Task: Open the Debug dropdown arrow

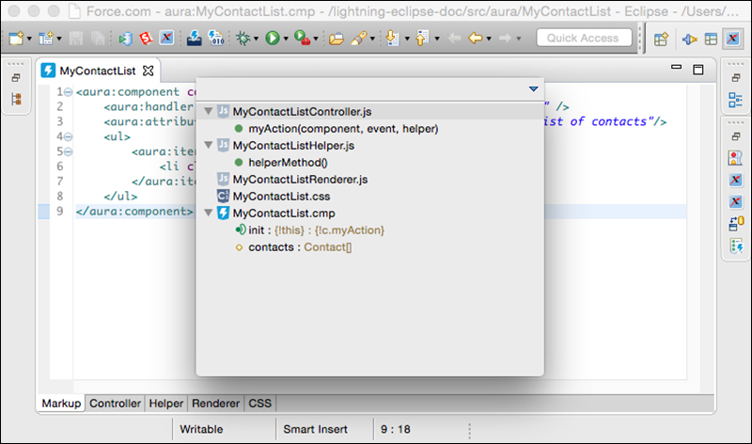Action: (x=256, y=39)
